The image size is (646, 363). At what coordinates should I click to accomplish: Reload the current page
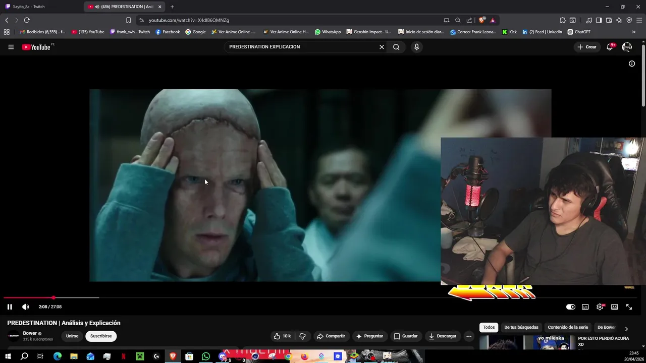coord(27,20)
